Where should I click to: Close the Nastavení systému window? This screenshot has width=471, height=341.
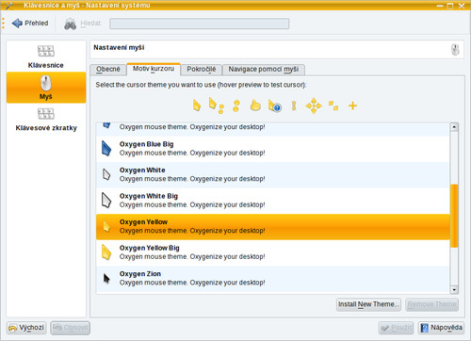[462, 6]
